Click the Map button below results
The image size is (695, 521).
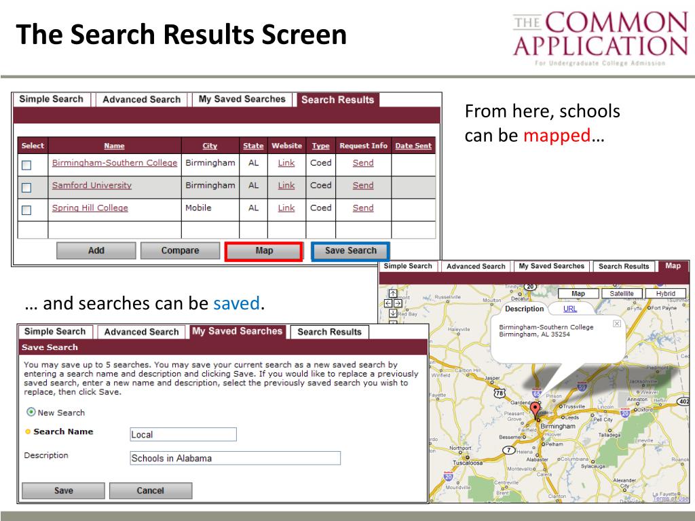coord(264,251)
